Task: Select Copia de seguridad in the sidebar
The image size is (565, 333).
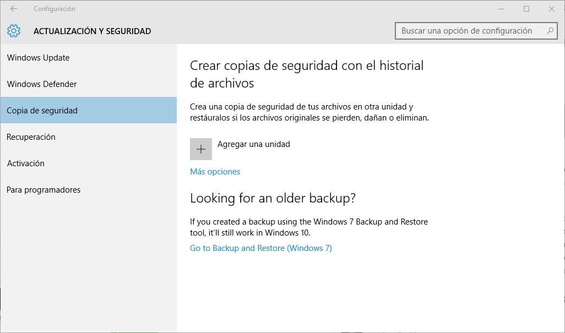Action: [42, 111]
